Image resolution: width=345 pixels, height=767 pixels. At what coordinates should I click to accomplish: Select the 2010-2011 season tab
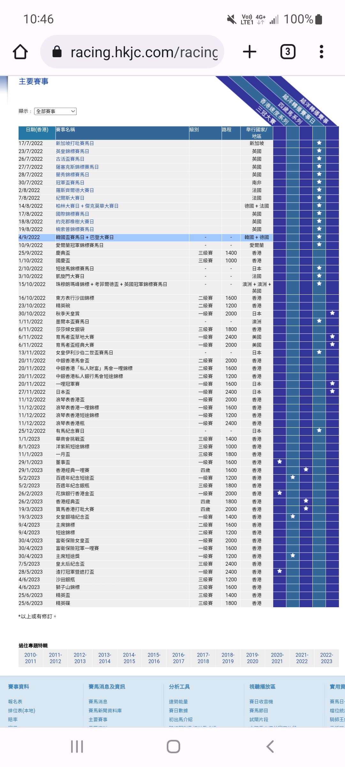pos(31,658)
